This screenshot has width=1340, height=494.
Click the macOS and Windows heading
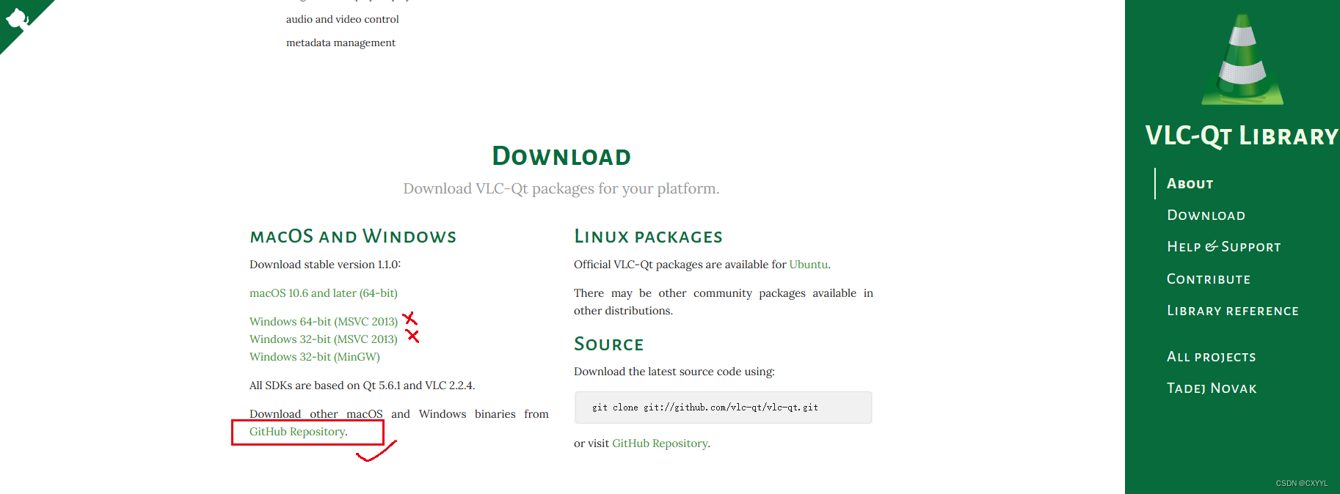[353, 237]
